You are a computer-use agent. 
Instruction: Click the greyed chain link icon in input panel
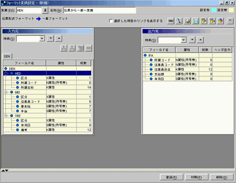(x=89, y=48)
